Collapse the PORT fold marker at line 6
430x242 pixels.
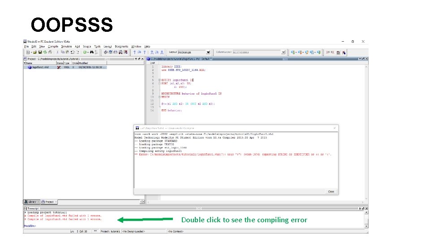pos(159,83)
